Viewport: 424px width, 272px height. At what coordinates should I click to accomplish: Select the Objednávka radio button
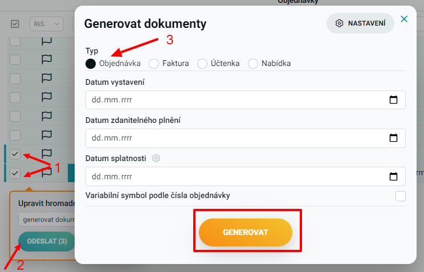(91, 64)
